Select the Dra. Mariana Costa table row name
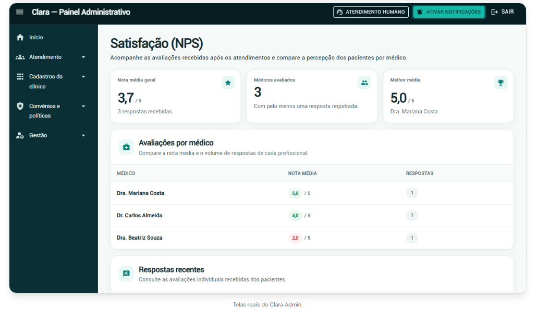 pyautogui.click(x=140, y=193)
